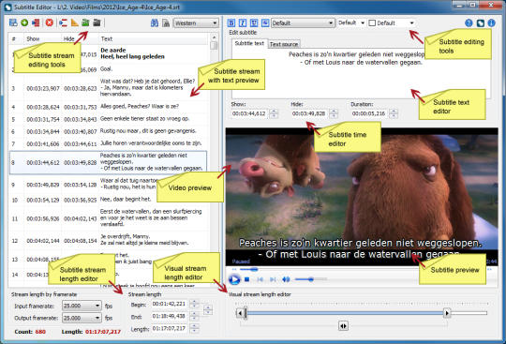This screenshot has width=506, height=344.
Task: Switch to the Subtitle text tab
Action: pyautogui.click(x=249, y=43)
